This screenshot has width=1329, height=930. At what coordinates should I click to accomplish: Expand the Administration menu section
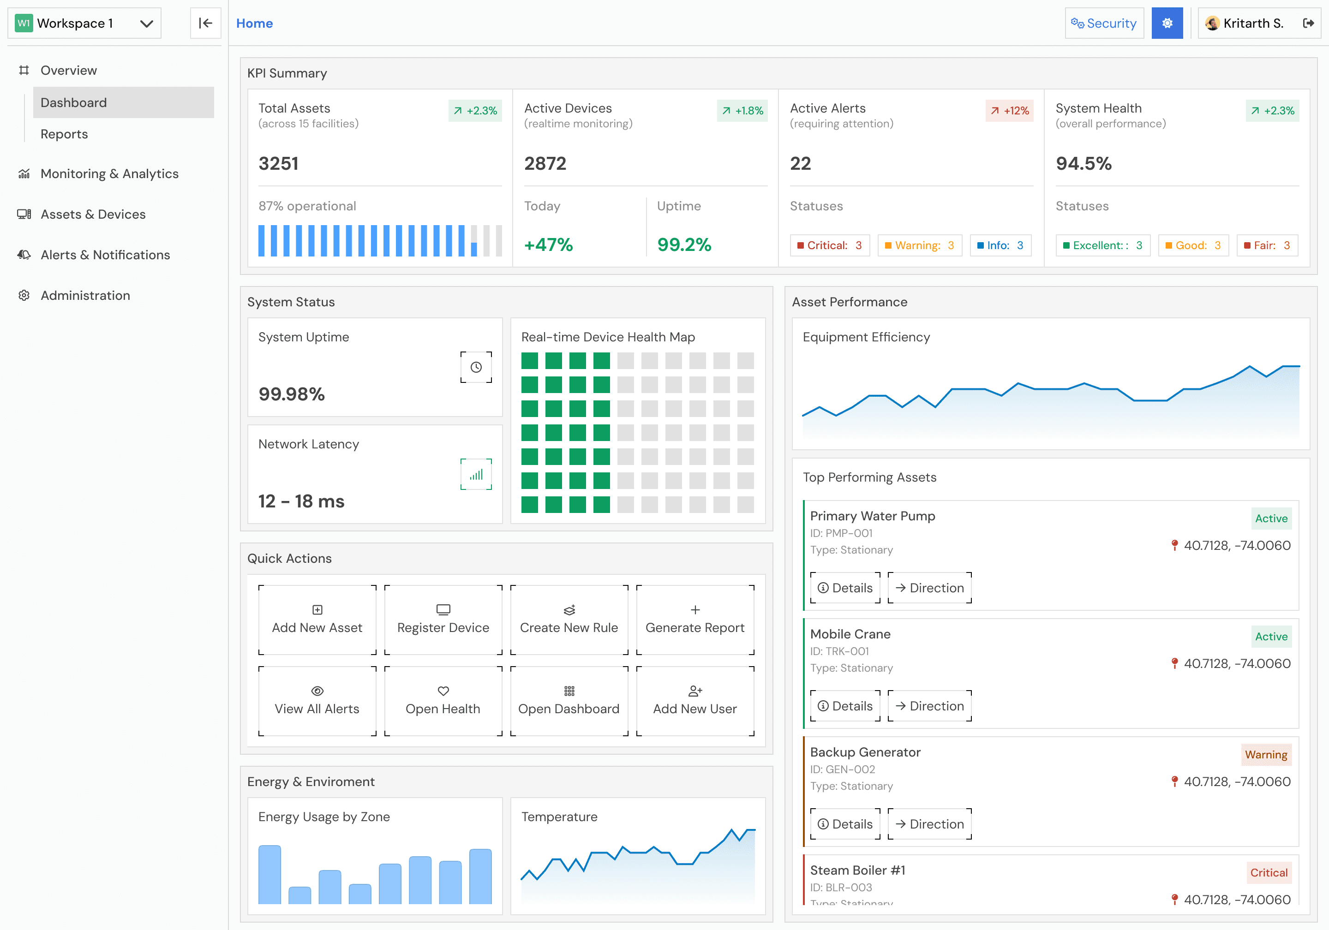click(85, 295)
